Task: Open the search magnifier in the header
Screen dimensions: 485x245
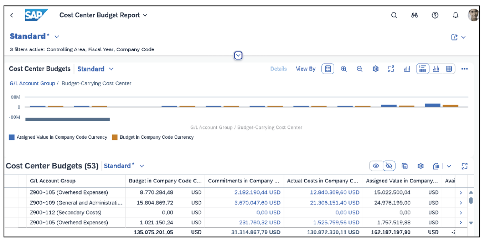Action: 394,15
